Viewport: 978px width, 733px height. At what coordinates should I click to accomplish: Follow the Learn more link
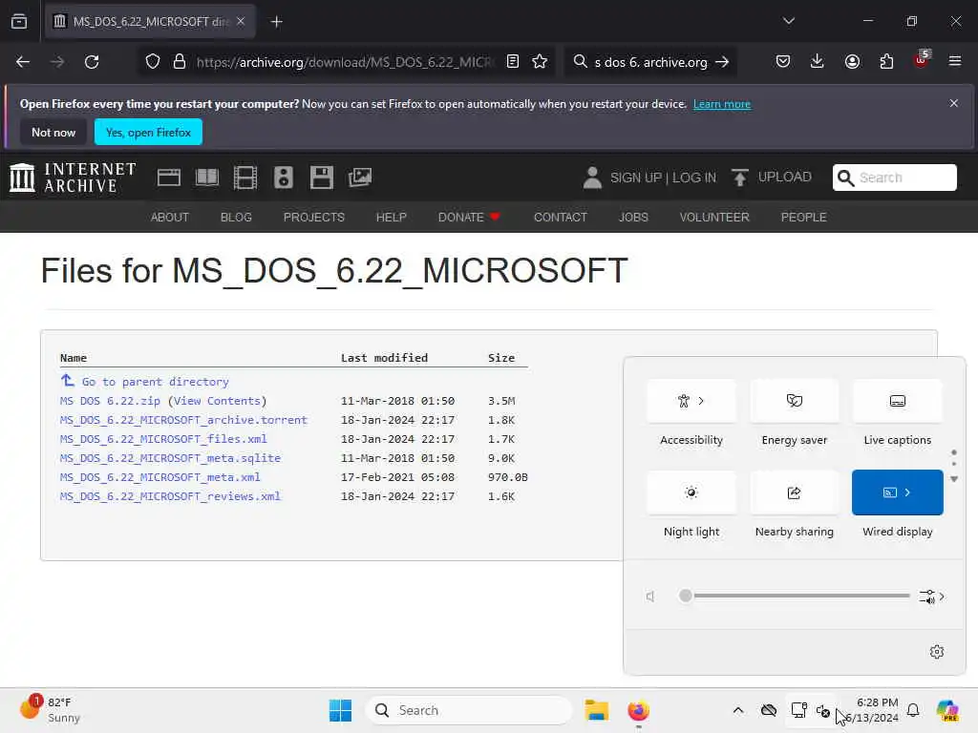[722, 104]
